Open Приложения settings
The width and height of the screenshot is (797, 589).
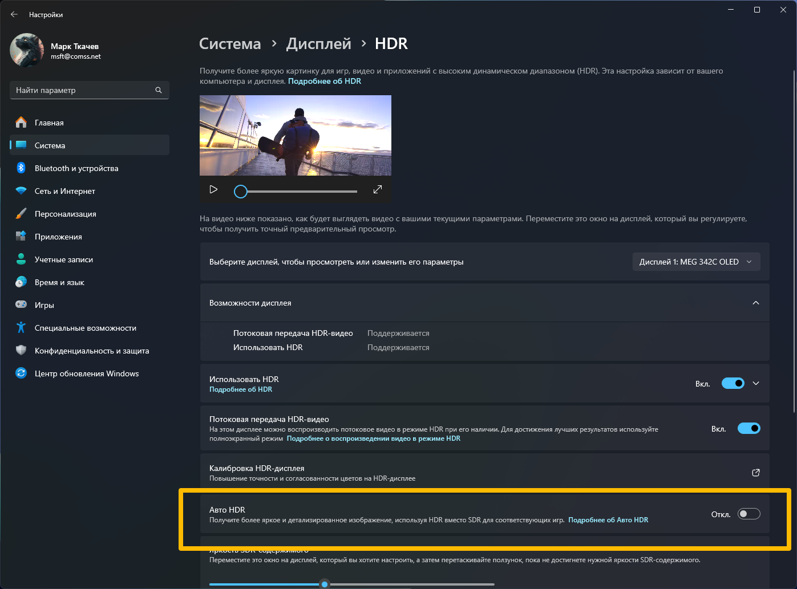point(90,237)
